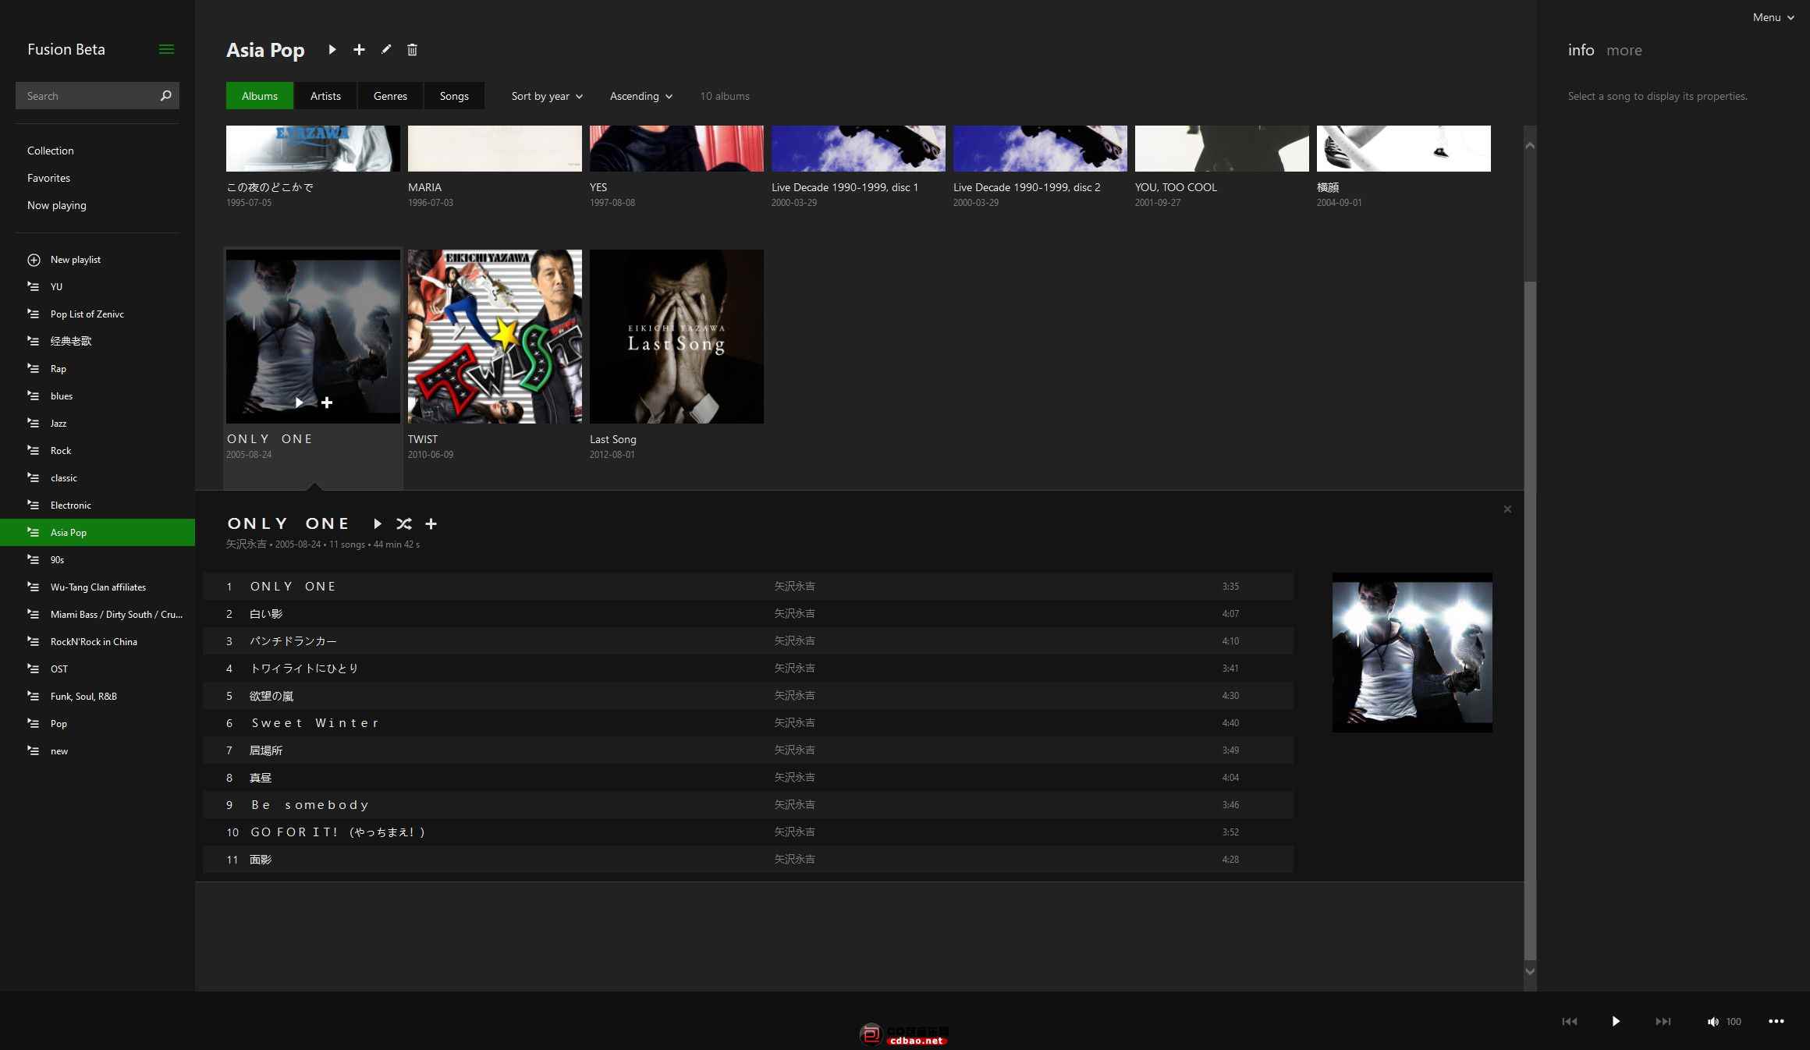This screenshot has height=1050, width=1810.
Task: Shuffle the ONLY ONE album
Action: (x=404, y=523)
